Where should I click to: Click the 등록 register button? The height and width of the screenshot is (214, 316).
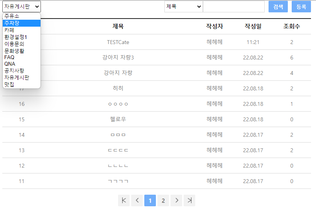(x=301, y=7)
